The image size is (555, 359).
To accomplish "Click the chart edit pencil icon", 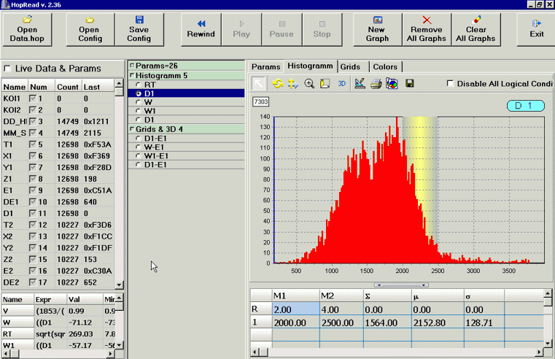I will pyautogui.click(x=360, y=84).
